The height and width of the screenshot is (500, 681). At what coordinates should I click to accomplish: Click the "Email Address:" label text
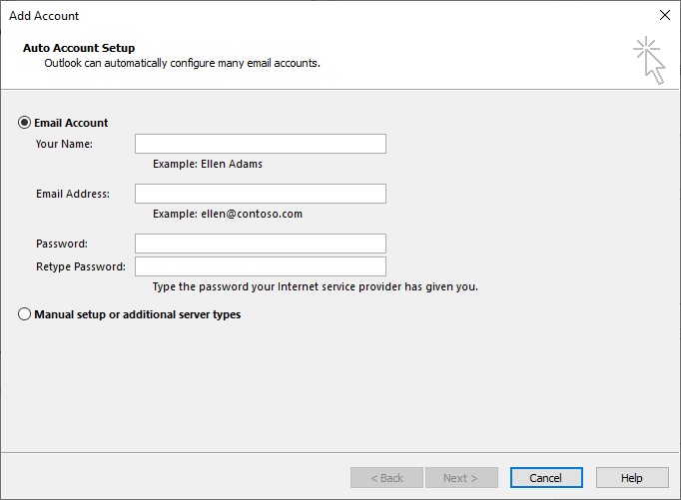[73, 194]
